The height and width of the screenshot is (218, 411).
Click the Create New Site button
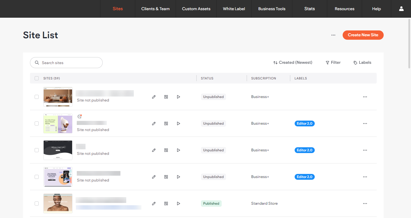point(363,35)
